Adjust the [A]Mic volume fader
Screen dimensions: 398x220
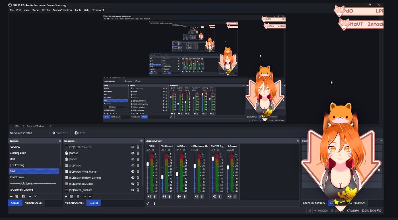click(x=148, y=164)
